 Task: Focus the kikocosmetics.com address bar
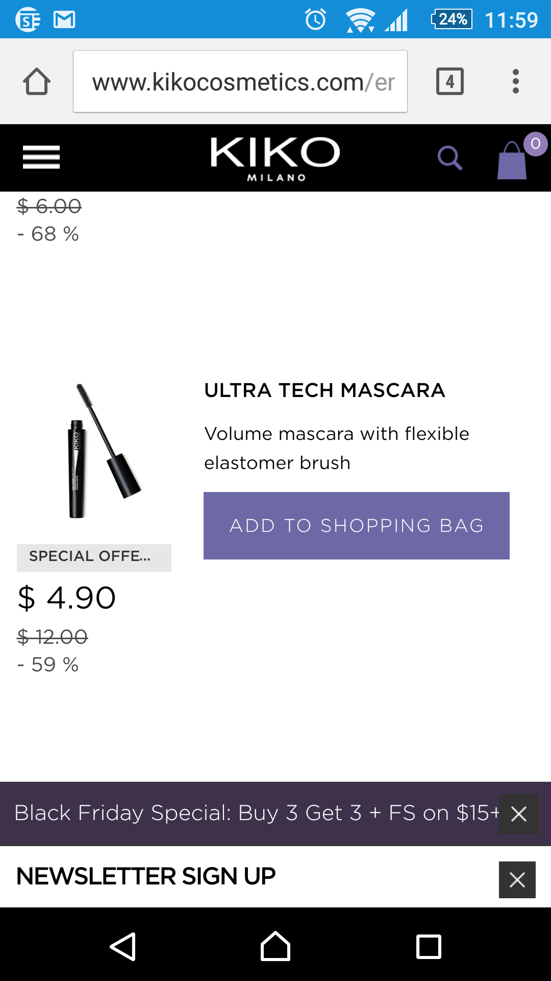point(240,82)
